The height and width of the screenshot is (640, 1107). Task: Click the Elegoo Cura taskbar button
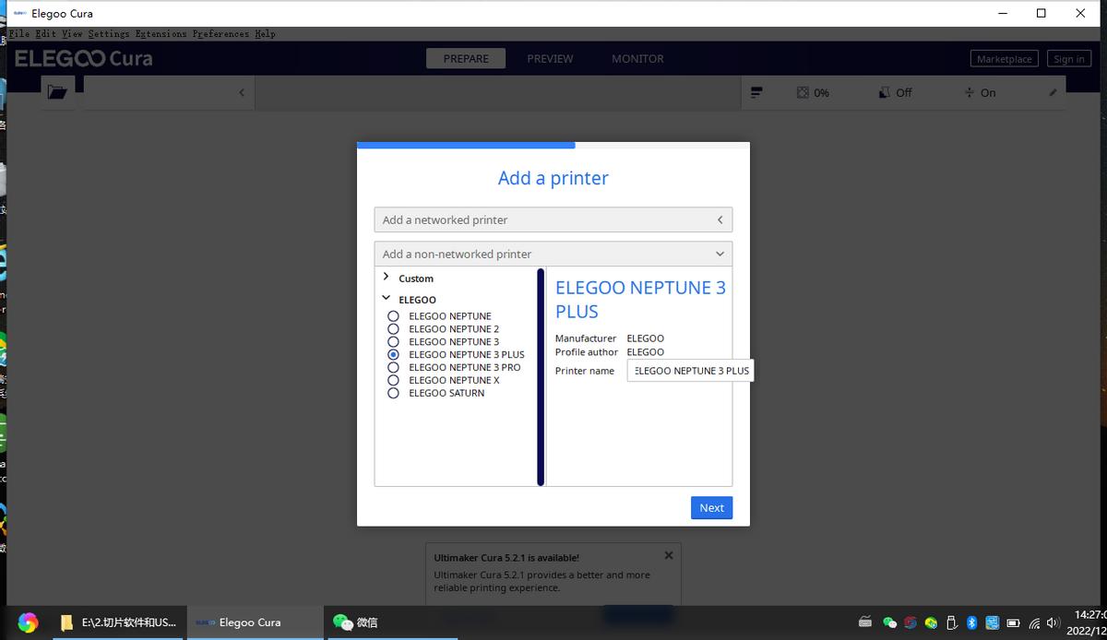(256, 622)
